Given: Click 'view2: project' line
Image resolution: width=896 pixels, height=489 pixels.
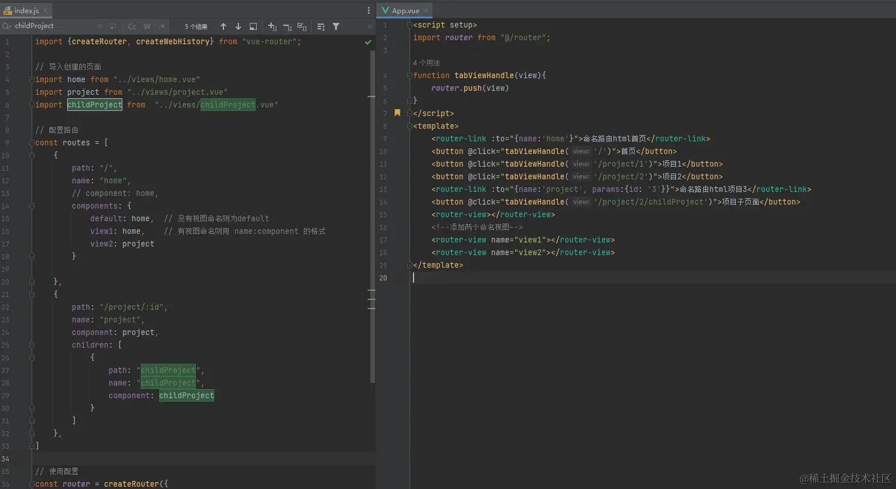Looking at the screenshot, I should click(x=122, y=244).
